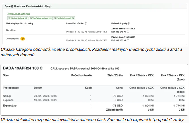Screen dimensions: 189x123
Task: Click magnifier icon in 'Vypořádané obchody' button
Action: coord(31,18)
